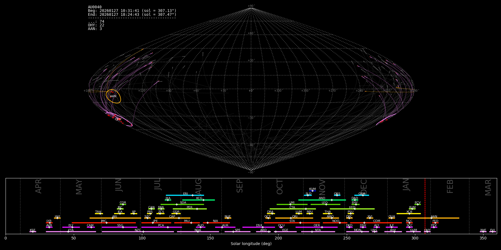Click the SDA shower label

183,203
